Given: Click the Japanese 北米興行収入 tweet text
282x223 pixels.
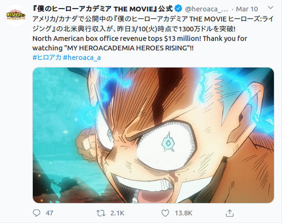Looking at the screenshot, I should 153,24.
